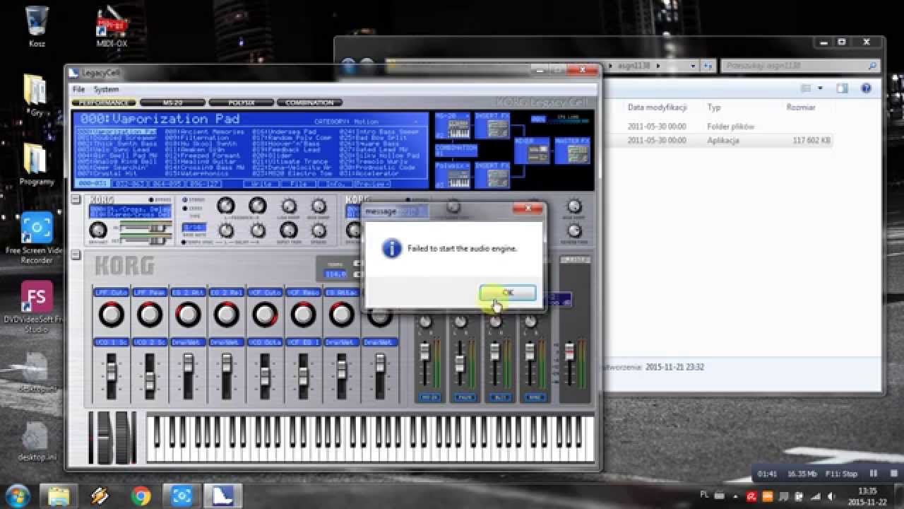
Task: Open the MASTER FX block
Action: tap(572, 151)
